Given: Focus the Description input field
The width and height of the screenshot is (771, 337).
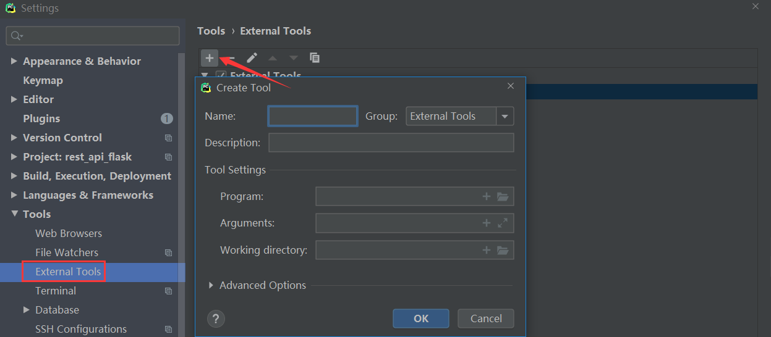Looking at the screenshot, I should click(x=391, y=143).
